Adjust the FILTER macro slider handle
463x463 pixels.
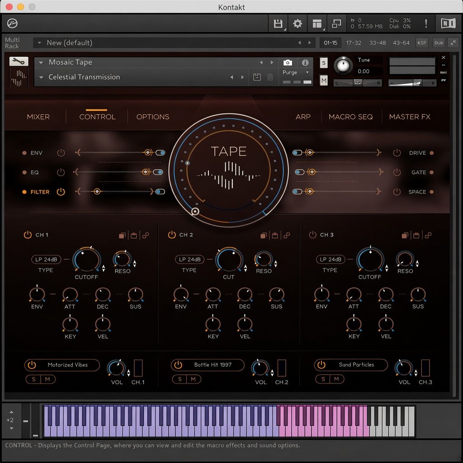pyautogui.click(x=97, y=192)
